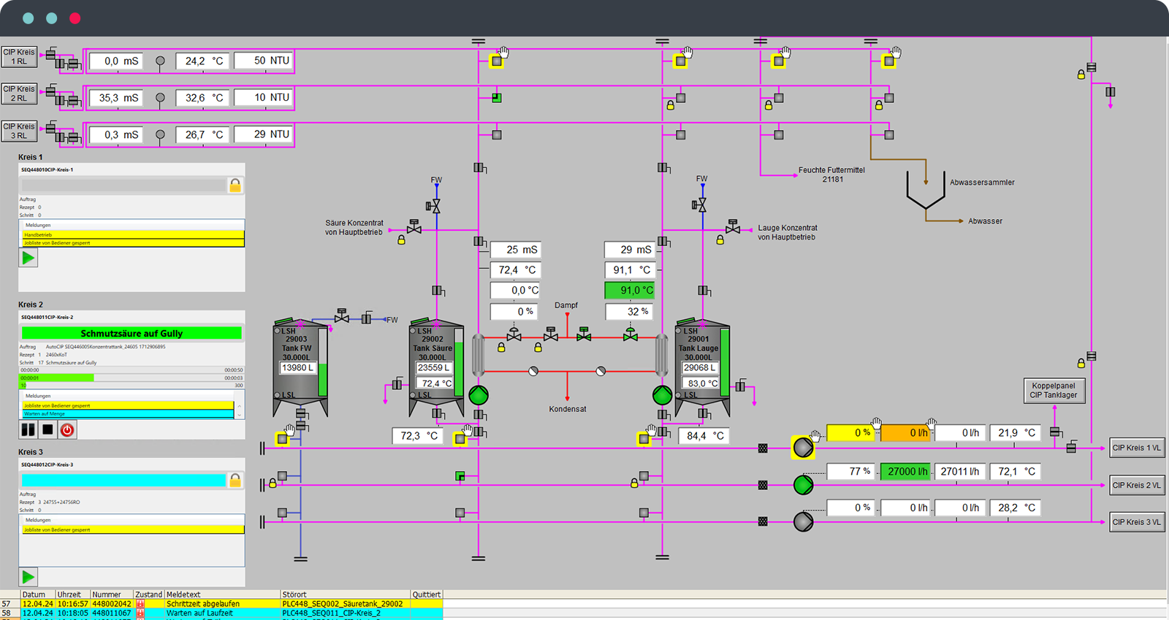Open the Koppelpanel CIP Tanklager button
Viewport: 1169px width, 620px height.
1054,391
